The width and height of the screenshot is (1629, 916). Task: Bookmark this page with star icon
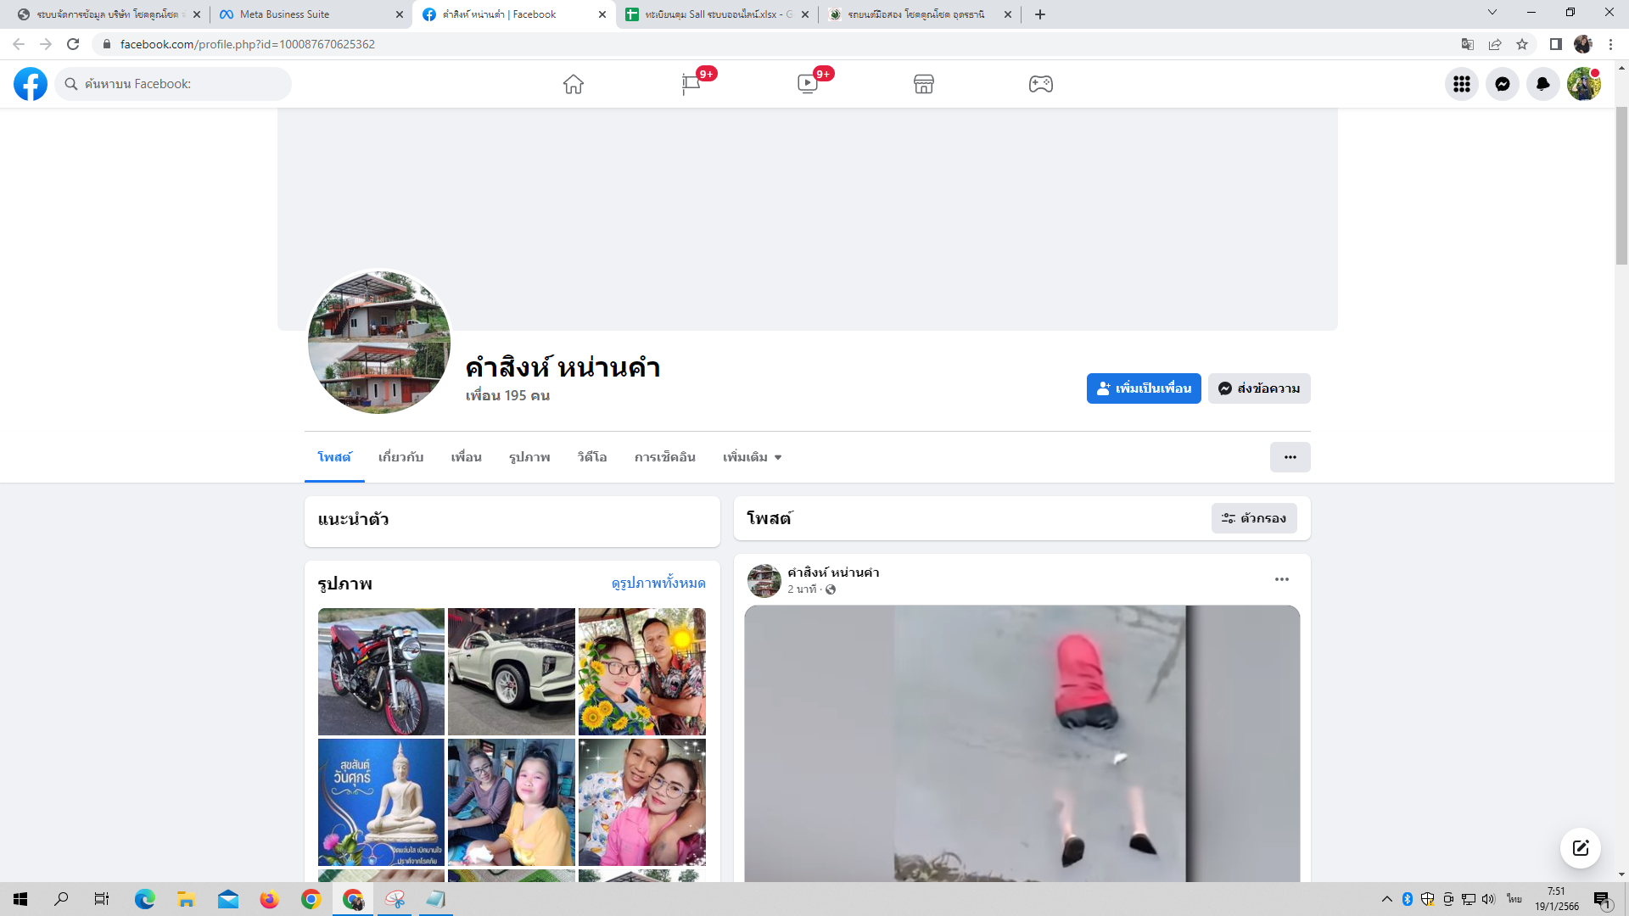1522,44
